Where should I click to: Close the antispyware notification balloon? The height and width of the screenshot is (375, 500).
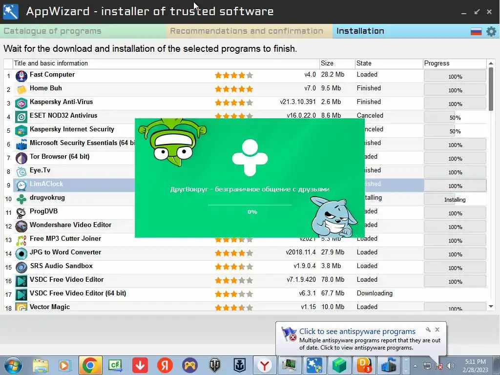coord(437,330)
